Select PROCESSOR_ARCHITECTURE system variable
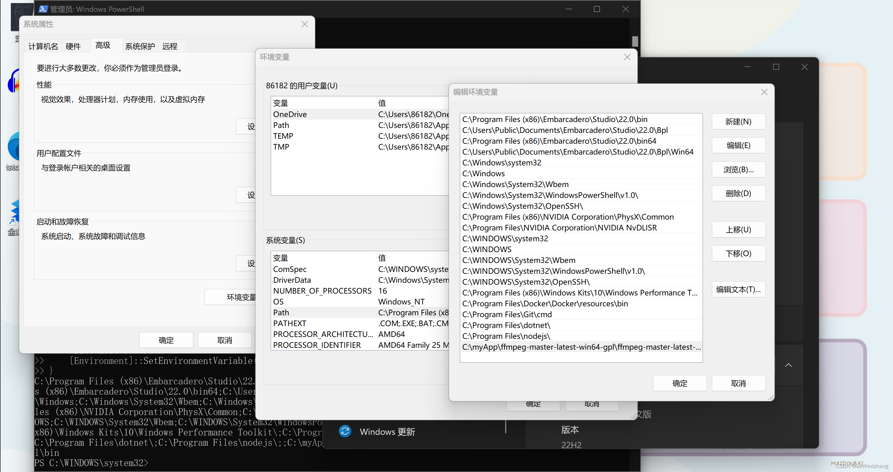This screenshot has width=893, height=472. point(360,334)
